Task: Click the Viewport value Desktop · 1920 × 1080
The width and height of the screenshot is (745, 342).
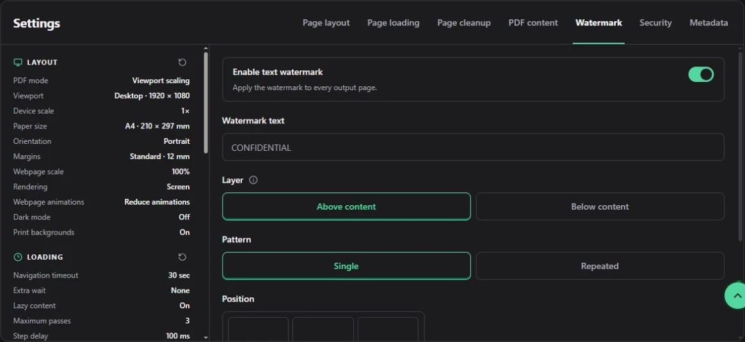Action: pyautogui.click(x=152, y=96)
